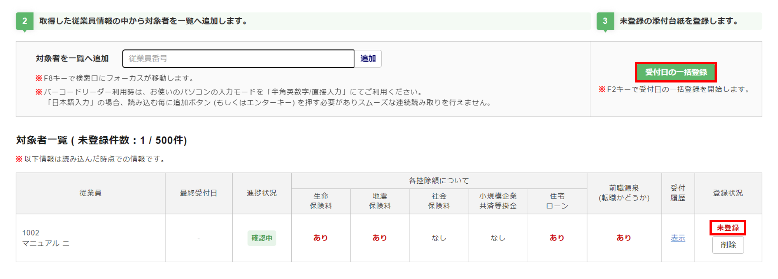Viewport: 778px width, 279px height.
Task: Click the バーコードリーダー利用時 note line
Action: tap(230, 92)
